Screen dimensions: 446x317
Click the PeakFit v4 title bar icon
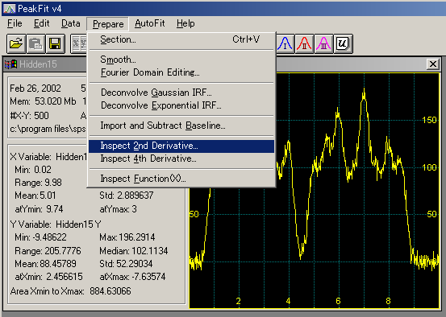click(9, 9)
